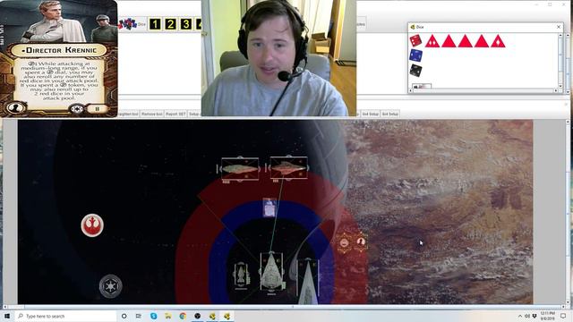This screenshot has width=573, height=322.
Task: Open Cortana from the taskbar
Action: (124, 316)
